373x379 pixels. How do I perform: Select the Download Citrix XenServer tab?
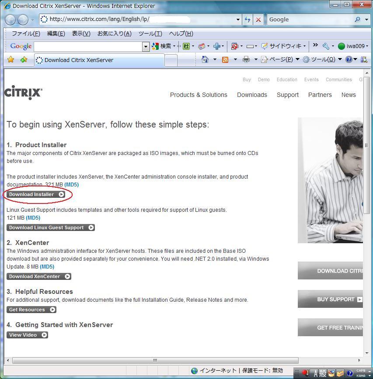pyautogui.click(x=100, y=60)
